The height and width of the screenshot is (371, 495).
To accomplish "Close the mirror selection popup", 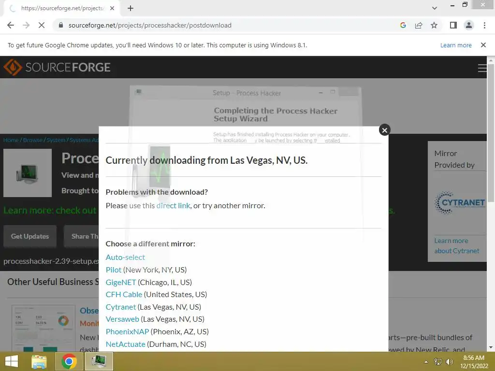I will pos(384,130).
